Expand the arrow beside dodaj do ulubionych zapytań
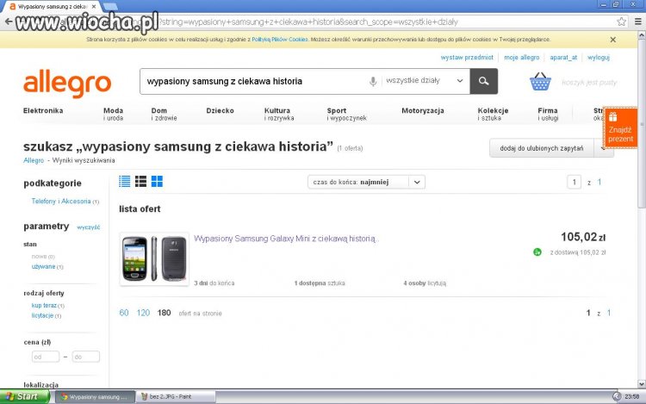This screenshot has width=646, height=404. click(x=603, y=148)
